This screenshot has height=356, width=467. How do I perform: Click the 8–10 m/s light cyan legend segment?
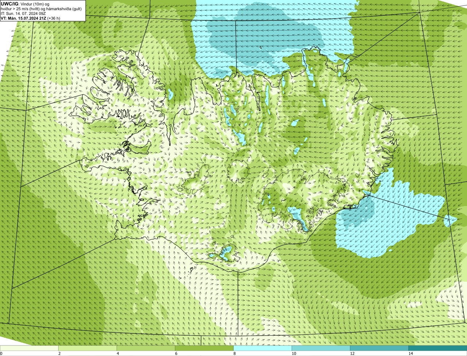(x=263, y=348)
